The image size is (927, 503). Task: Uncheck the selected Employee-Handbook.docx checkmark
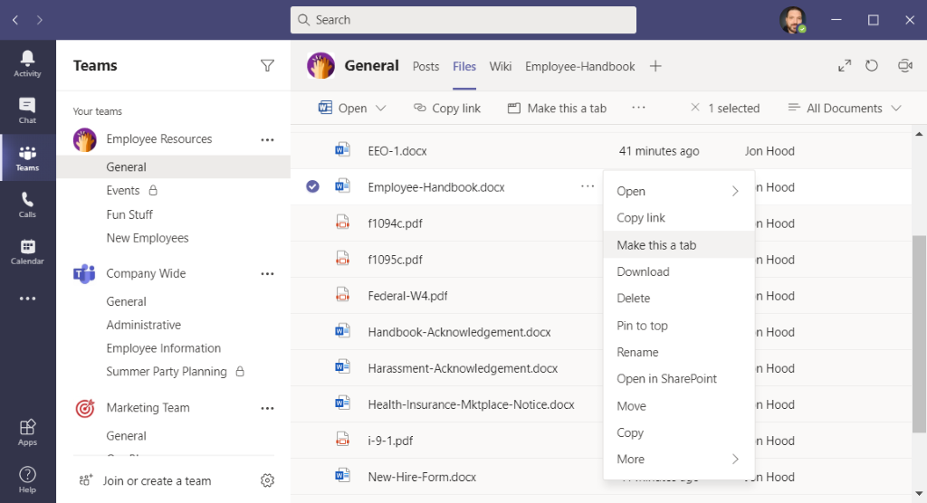pyautogui.click(x=312, y=186)
